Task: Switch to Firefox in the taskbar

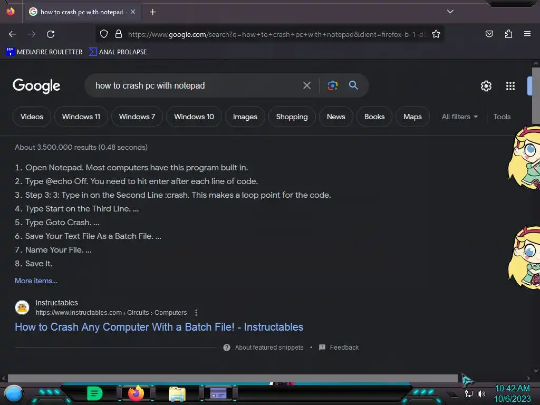Action: coord(136,393)
